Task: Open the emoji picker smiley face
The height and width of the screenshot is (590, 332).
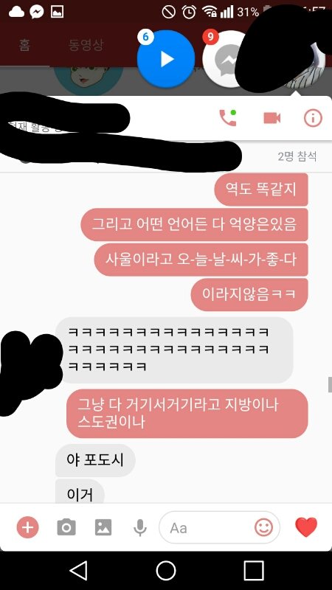Action: [x=263, y=527]
